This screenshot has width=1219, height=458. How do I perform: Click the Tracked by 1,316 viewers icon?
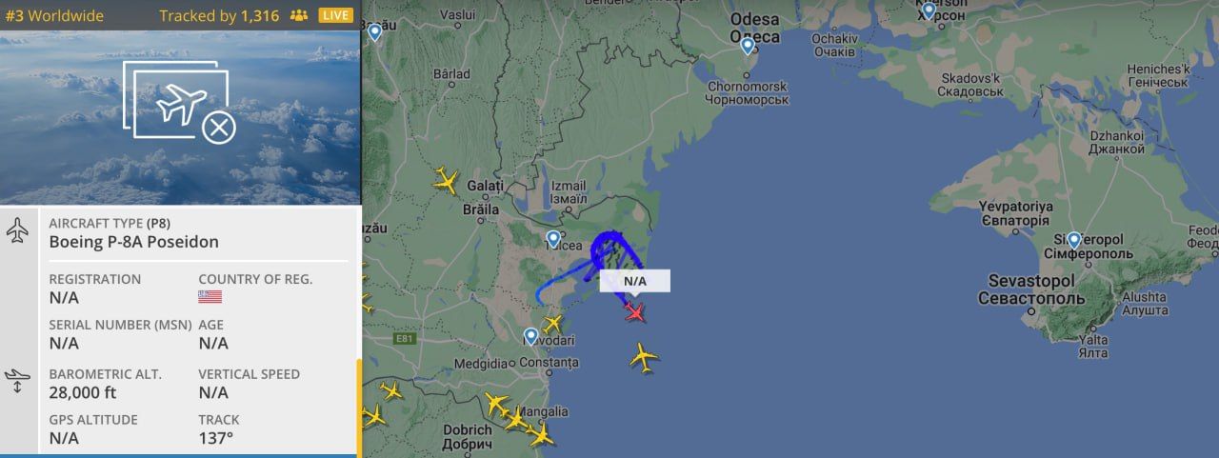click(x=299, y=15)
